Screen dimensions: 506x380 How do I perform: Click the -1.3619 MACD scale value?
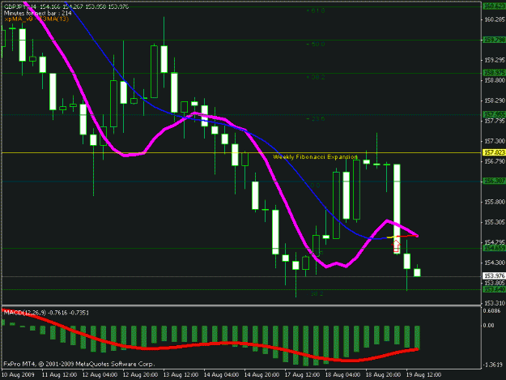(492, 365)
